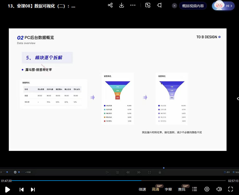The height and width of the screenshot is (195, 239).
Task: Enable picture-in-picture mini window mode
Action: point(148,5)
